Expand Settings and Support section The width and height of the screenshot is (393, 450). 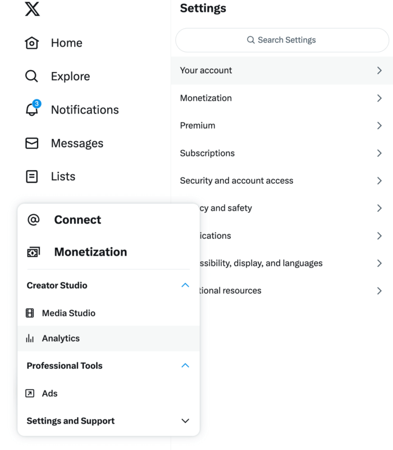185,421
